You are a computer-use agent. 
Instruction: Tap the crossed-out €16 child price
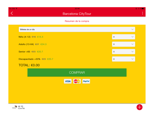pyautogui.click(x=34, y=37)
